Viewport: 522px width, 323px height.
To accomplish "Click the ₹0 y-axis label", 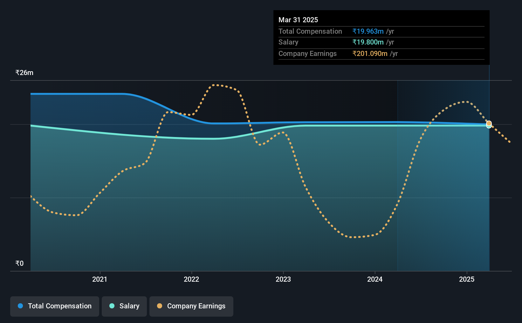I will point(19,263).
